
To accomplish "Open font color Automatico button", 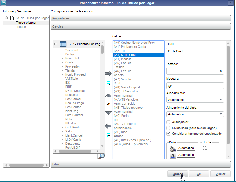I will tap(186, 155).
